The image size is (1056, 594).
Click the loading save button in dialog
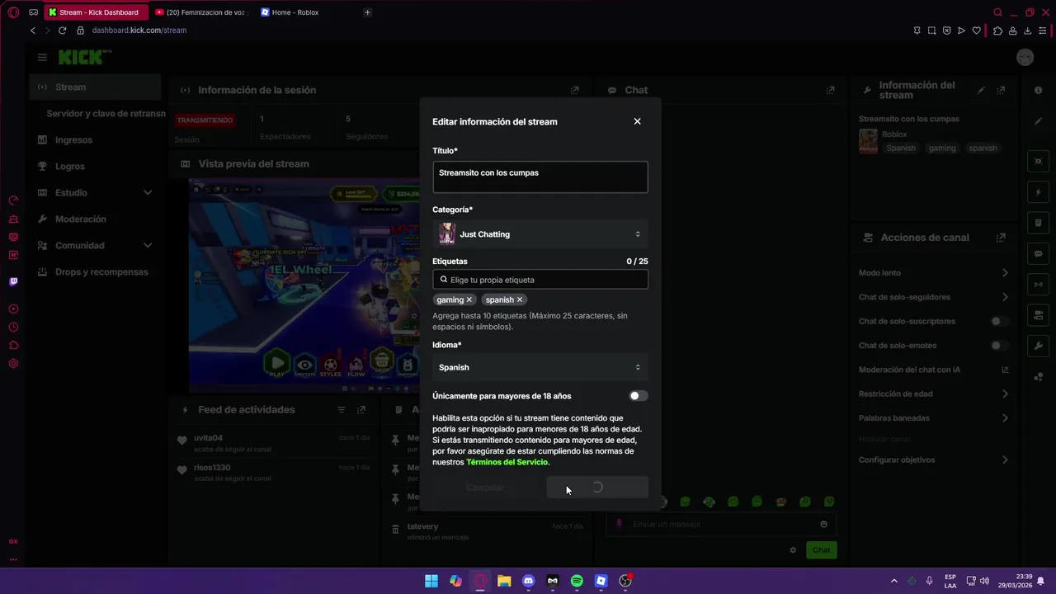pyautogui.click(x=597, y=488)
